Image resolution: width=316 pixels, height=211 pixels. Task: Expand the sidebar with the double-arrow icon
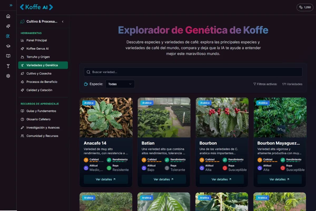[11, 5]
